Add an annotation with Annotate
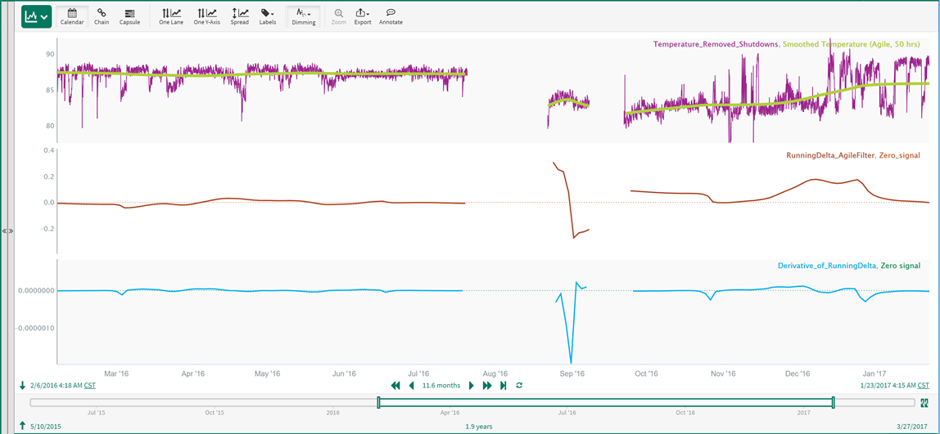 (391, 16)
